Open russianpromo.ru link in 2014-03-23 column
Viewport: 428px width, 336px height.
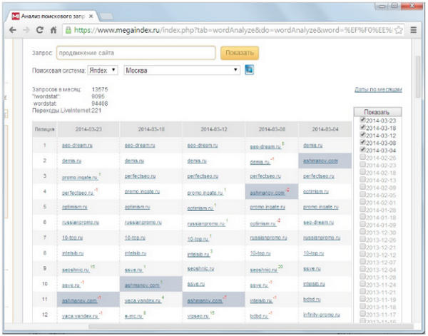tap(80, 223)
